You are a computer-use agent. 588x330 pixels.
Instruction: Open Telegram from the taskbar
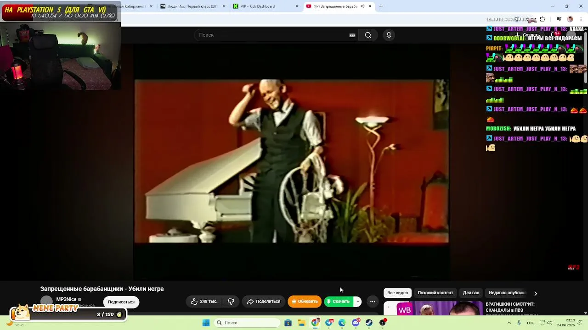(329, 323)
